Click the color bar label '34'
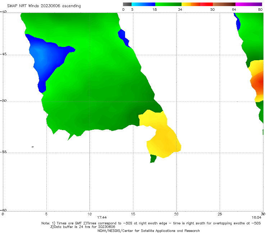The width and height of the screenshot is (266, 233). click(x=180, y=10)
